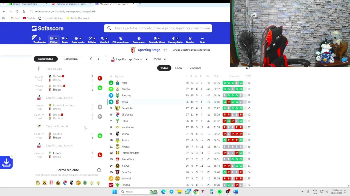Open the Voleibol sport section
Image resolution: width=350 pixels, height=196 pixels.
click(104, 40)
